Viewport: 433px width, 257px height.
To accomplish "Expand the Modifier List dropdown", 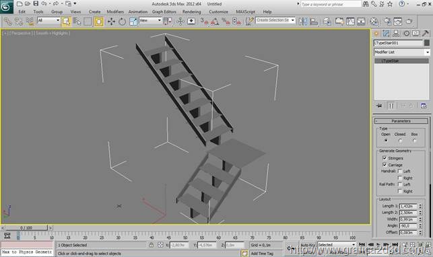I will pyautogui.click(x=402, y=52).
